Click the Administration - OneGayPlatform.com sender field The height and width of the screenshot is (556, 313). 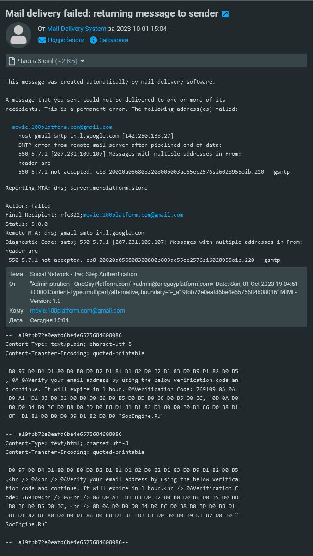(164, 292)
